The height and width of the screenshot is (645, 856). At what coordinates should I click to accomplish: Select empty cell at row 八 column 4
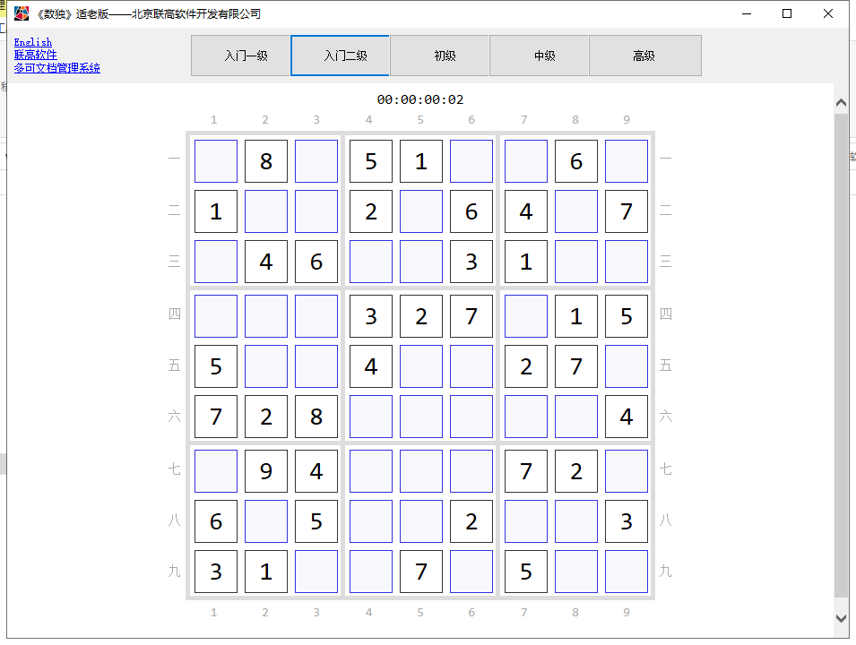[371, 521]
